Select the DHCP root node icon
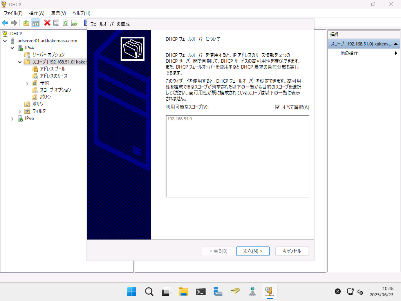This screenshot has height=301, width=401. [5, 34]
